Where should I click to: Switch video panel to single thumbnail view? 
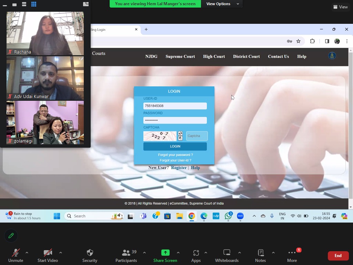[x=14, y=5]
